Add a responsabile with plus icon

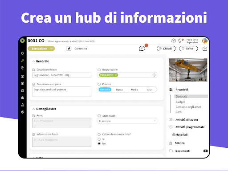click(x=154, y=75)
